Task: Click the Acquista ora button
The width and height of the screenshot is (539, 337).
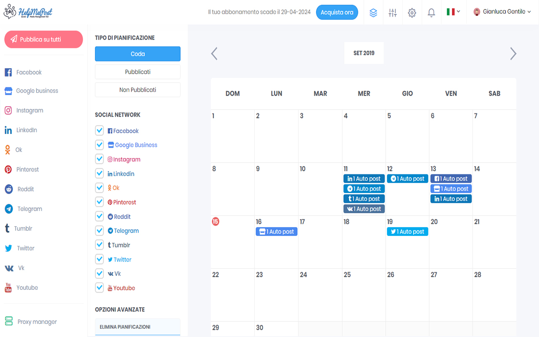Action: (337, 12)
